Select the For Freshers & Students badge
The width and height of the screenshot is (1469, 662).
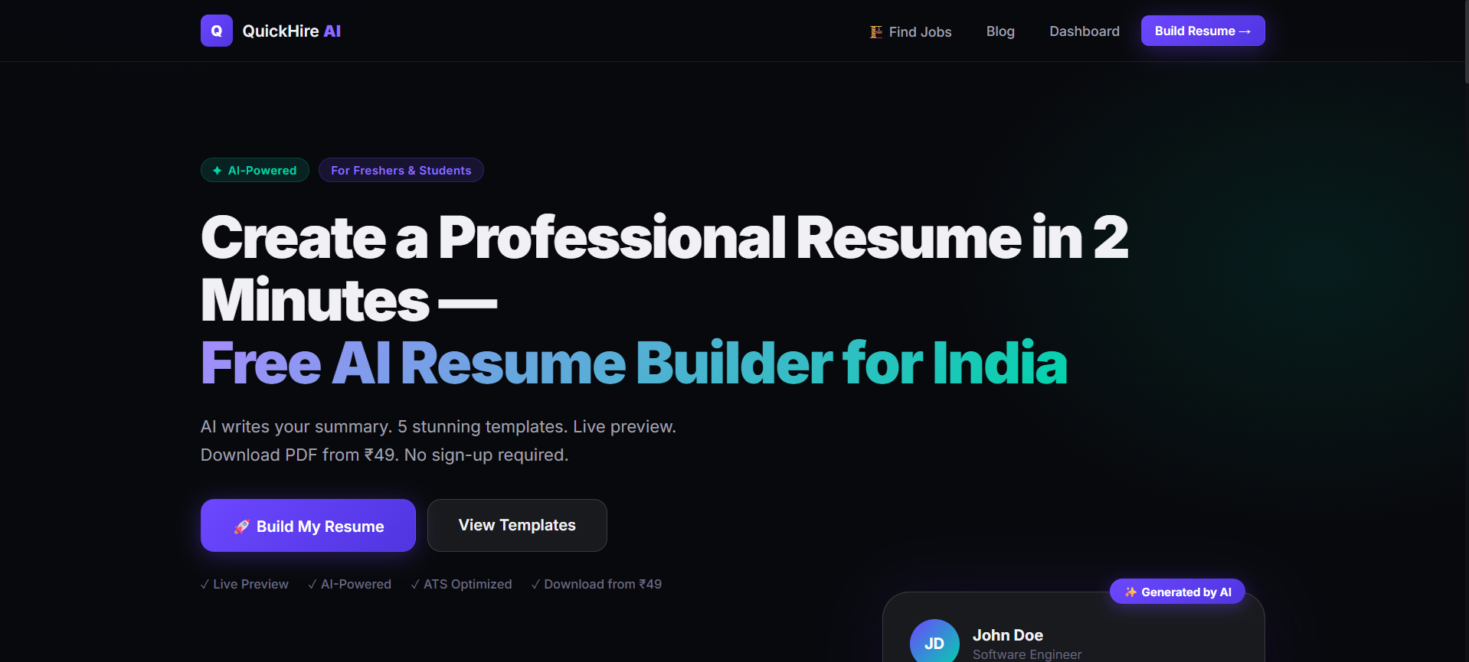point(401,170)
